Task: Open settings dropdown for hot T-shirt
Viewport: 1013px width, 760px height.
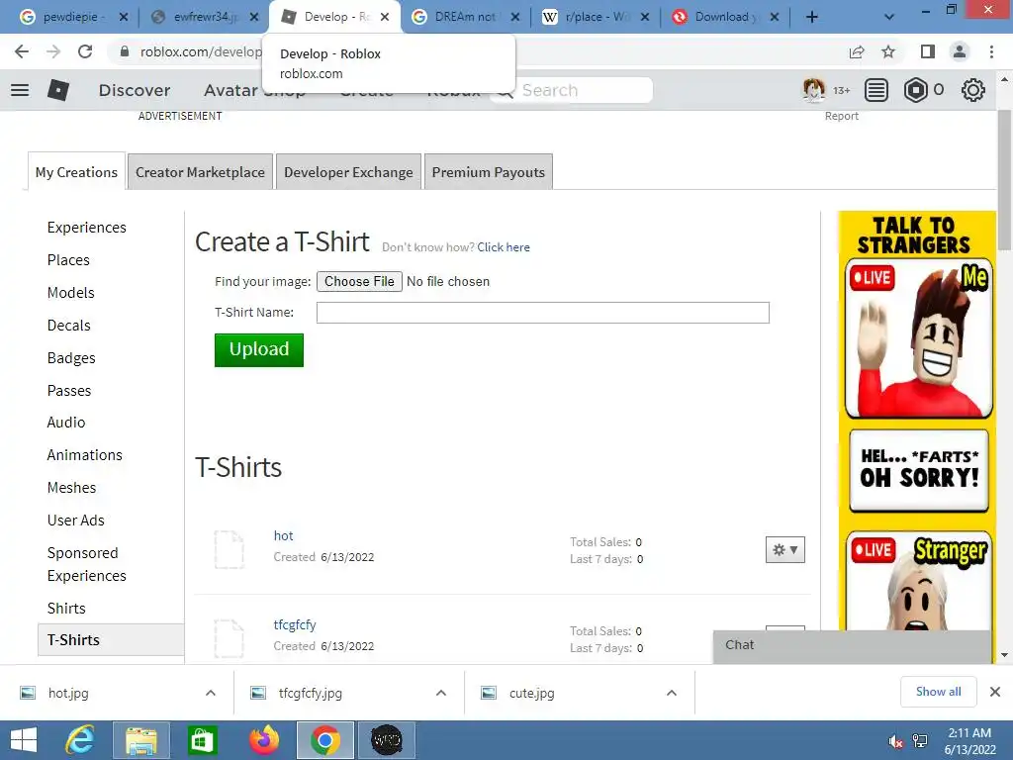Action: pos(784,550)
